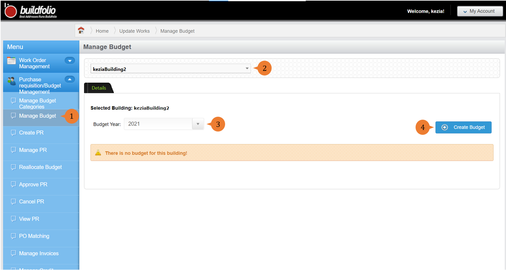Click the Manage Budget Categories comment icon
Screen dimensions: 506x270
coord(14,101)
